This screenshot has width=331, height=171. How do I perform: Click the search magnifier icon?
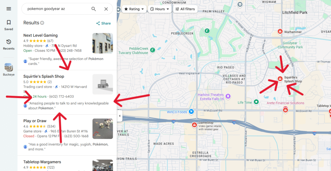coord(93,9)
